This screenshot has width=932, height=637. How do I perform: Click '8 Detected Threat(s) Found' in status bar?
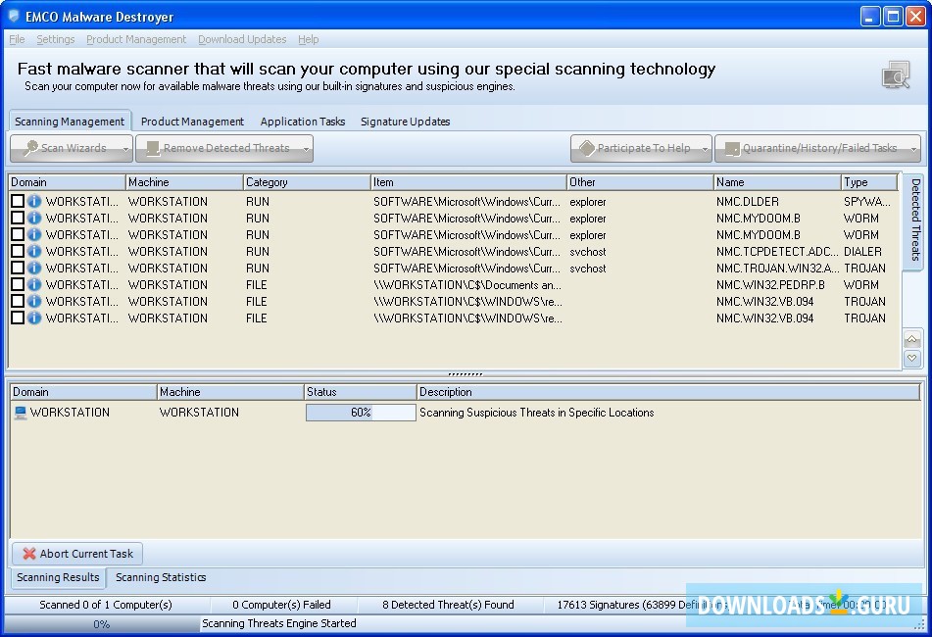[x=448, y=605]
